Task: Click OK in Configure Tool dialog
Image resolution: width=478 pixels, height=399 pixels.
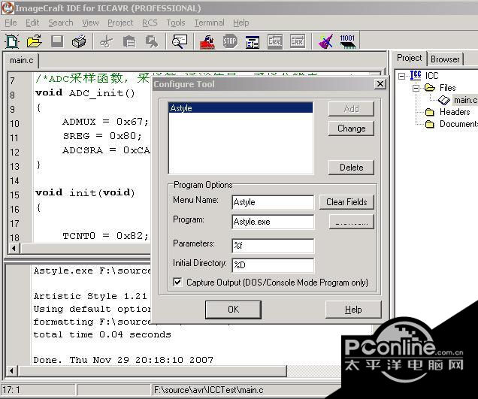Action: pyautogui.click(x=233, y=310)
